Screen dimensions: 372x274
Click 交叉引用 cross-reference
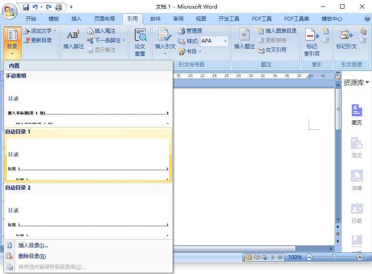tap(272, 50)
